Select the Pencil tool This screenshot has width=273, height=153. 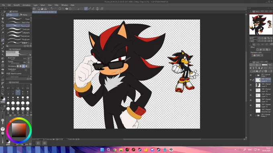[x=3, y=44]
